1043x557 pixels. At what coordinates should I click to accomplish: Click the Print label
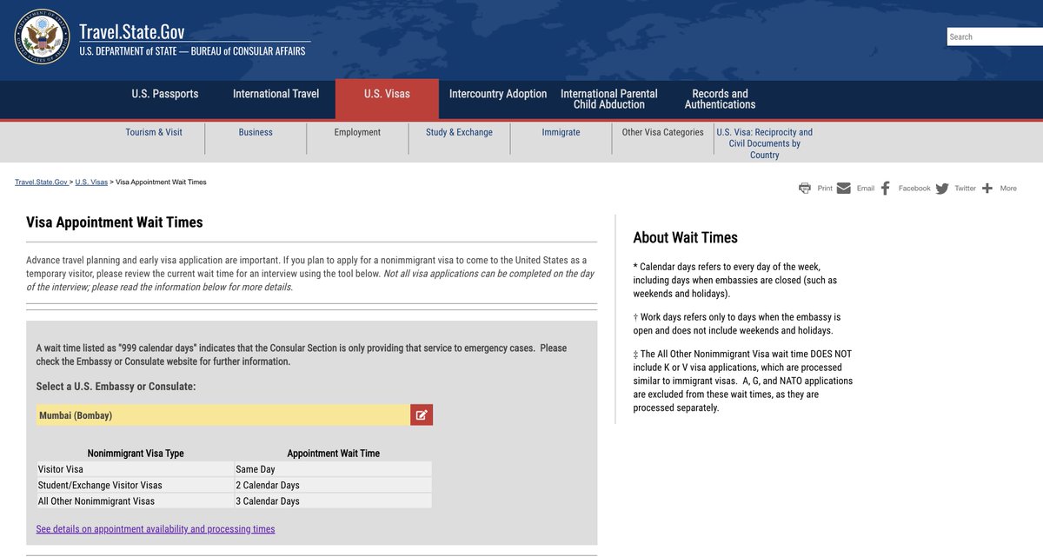coord(825,189)
